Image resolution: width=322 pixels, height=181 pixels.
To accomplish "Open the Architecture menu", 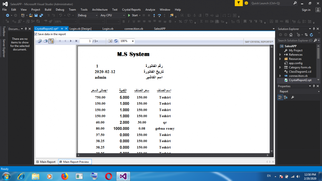I will tap(100, 10).
